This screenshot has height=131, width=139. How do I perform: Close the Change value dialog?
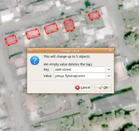click(110, 51)
